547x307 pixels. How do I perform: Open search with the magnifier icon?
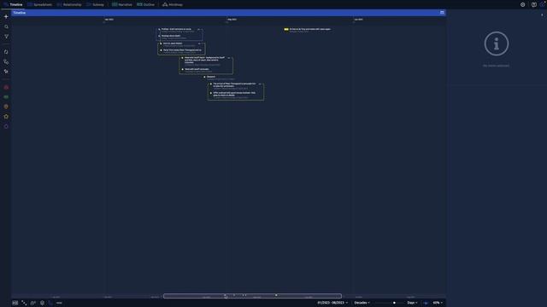(x=6, y=26)
